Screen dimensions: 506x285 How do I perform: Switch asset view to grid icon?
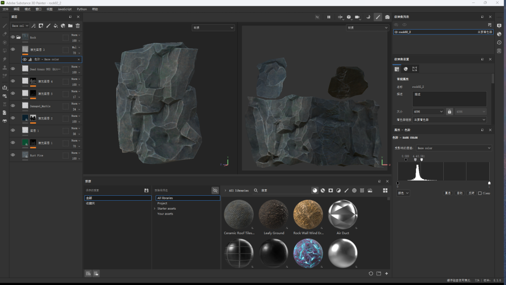[385, 190]
